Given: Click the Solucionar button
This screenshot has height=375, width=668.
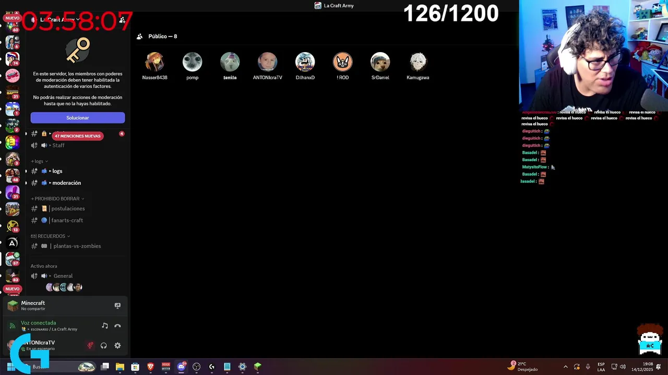Looking at the screenshot, I should point(78,118).
